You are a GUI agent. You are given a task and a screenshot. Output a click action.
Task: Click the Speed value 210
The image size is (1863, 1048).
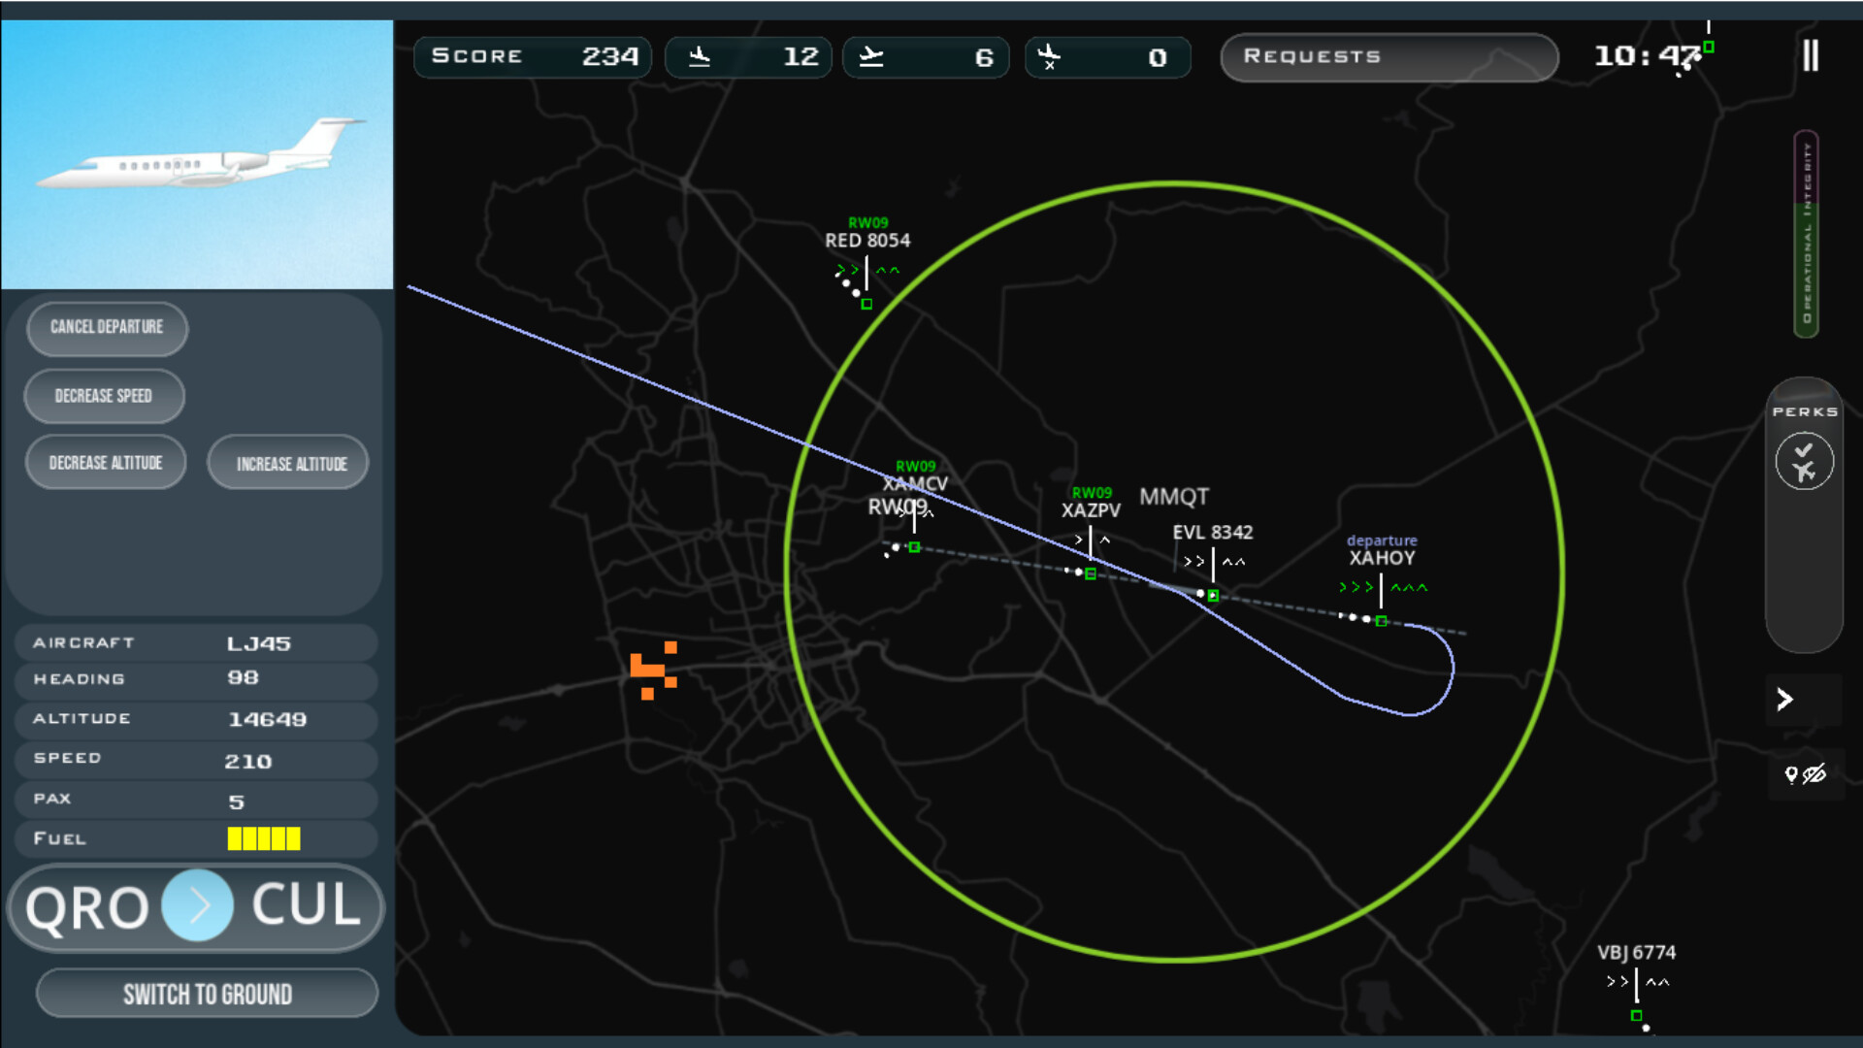[x=248, y=762]
